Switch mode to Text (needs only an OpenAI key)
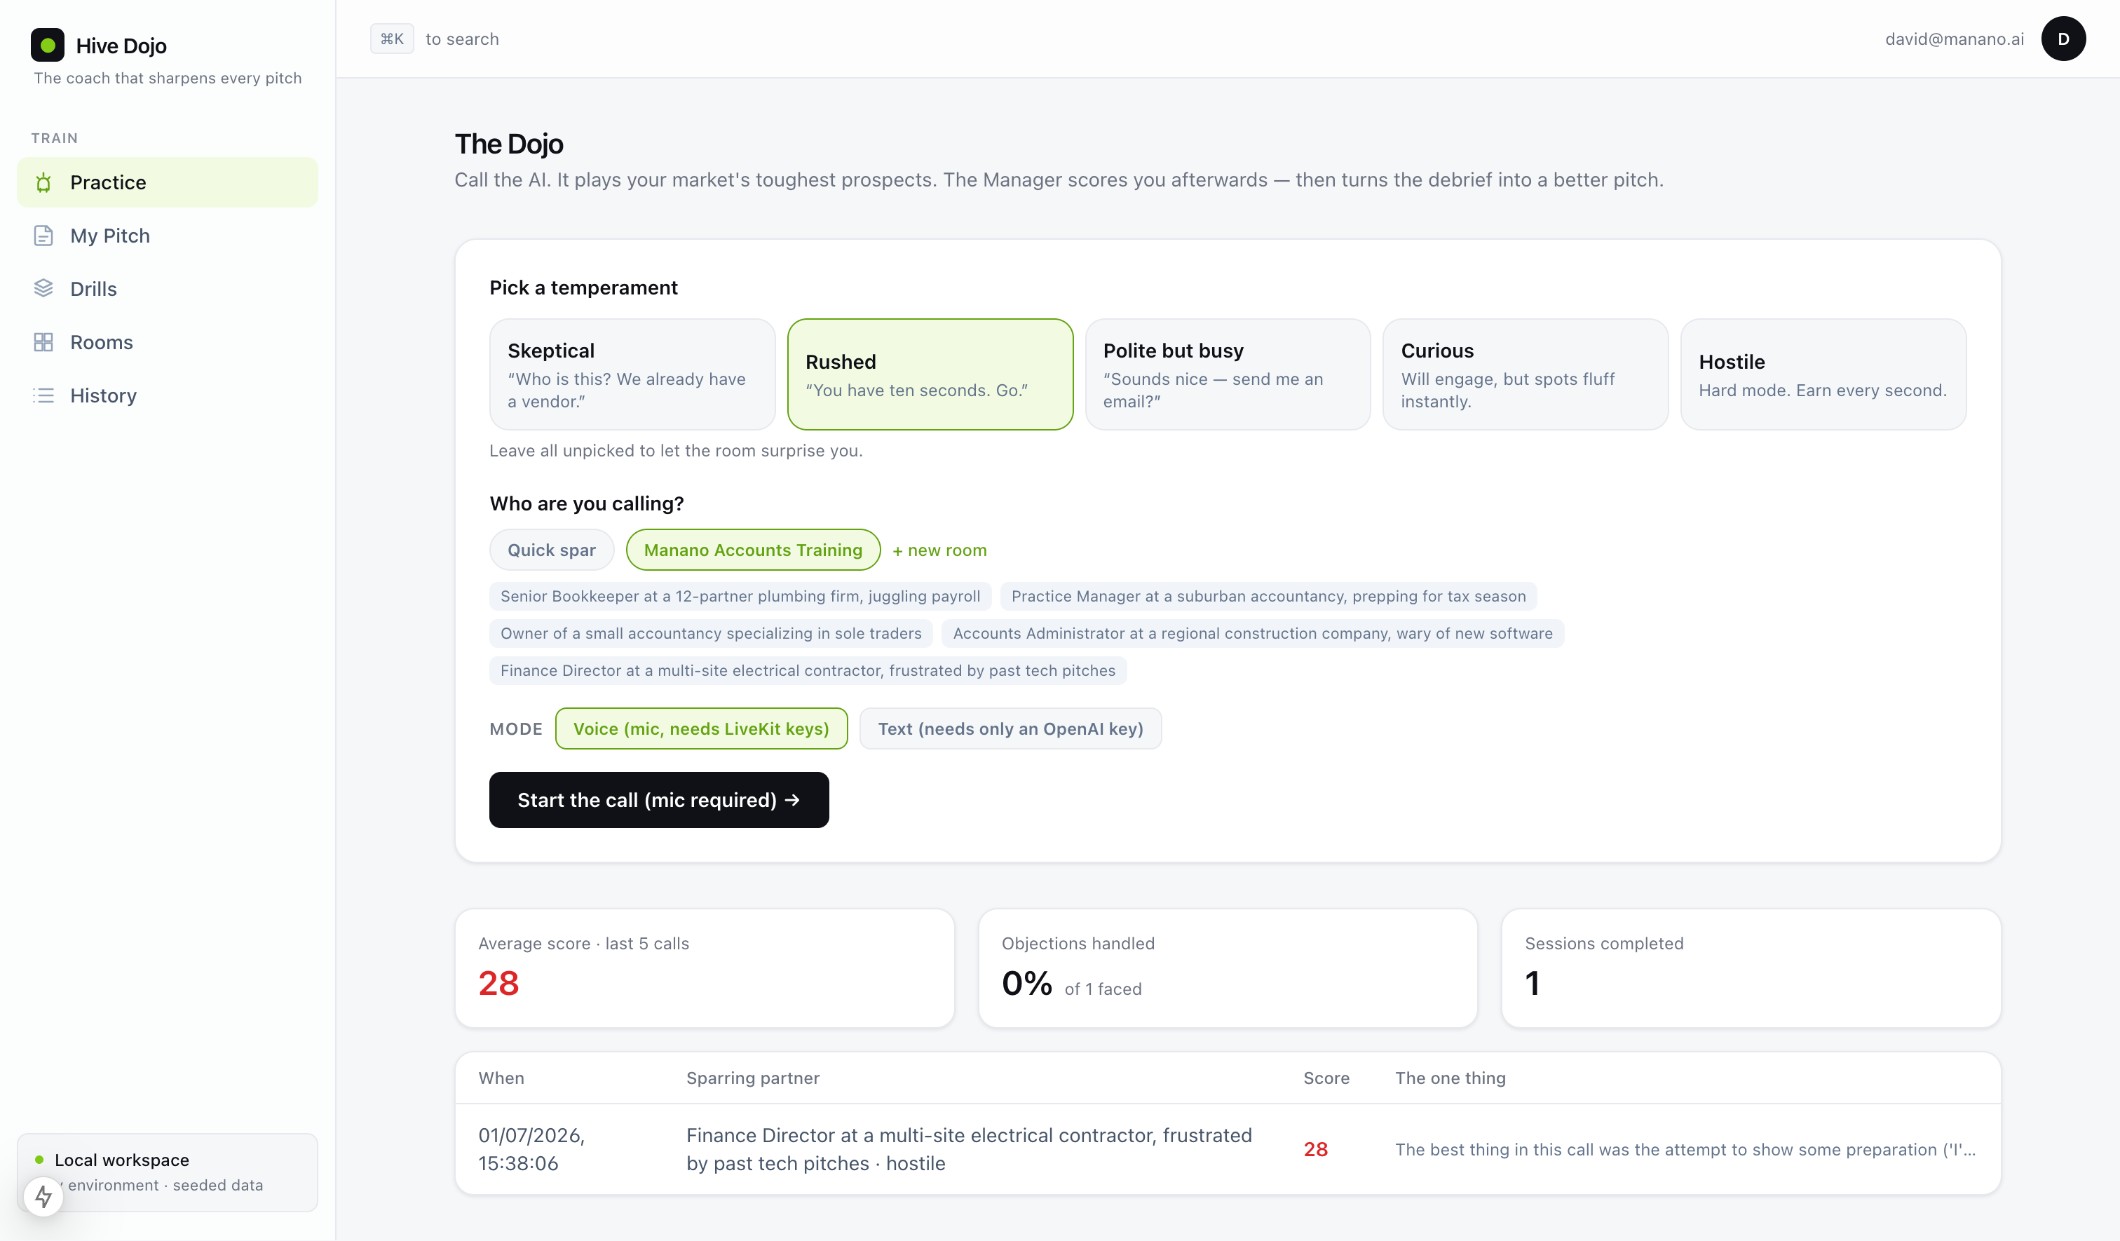The image size is (2120, 1241). [1010, 728]
